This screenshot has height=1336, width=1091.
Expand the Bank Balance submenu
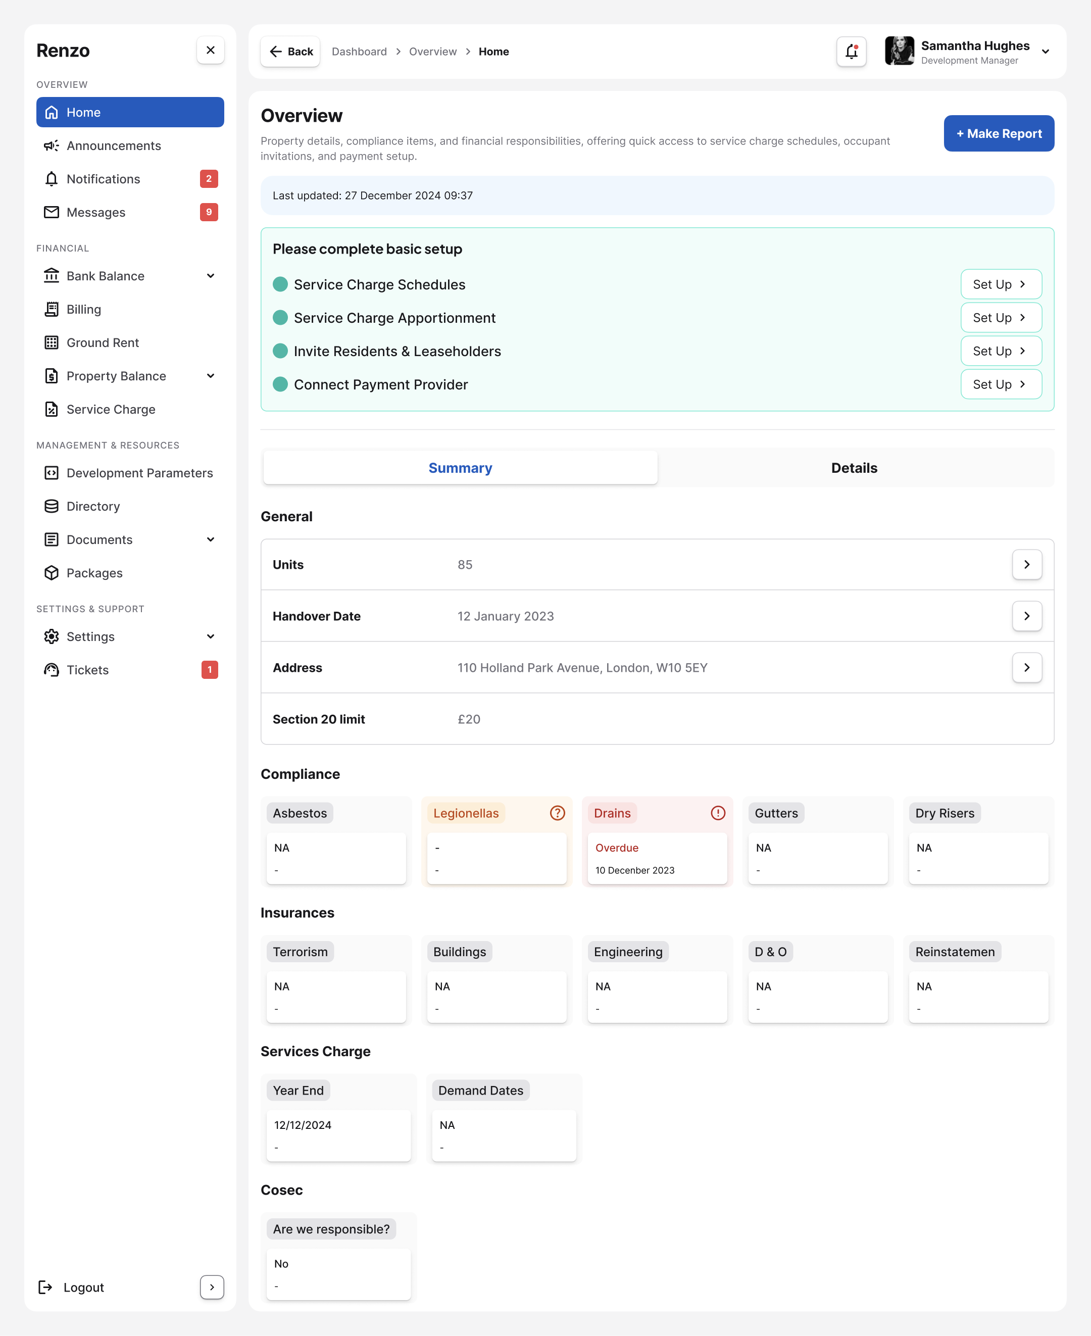pyautogui.click(x=211, y=276)
